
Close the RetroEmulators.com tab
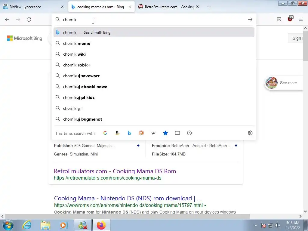coord(198,7)
